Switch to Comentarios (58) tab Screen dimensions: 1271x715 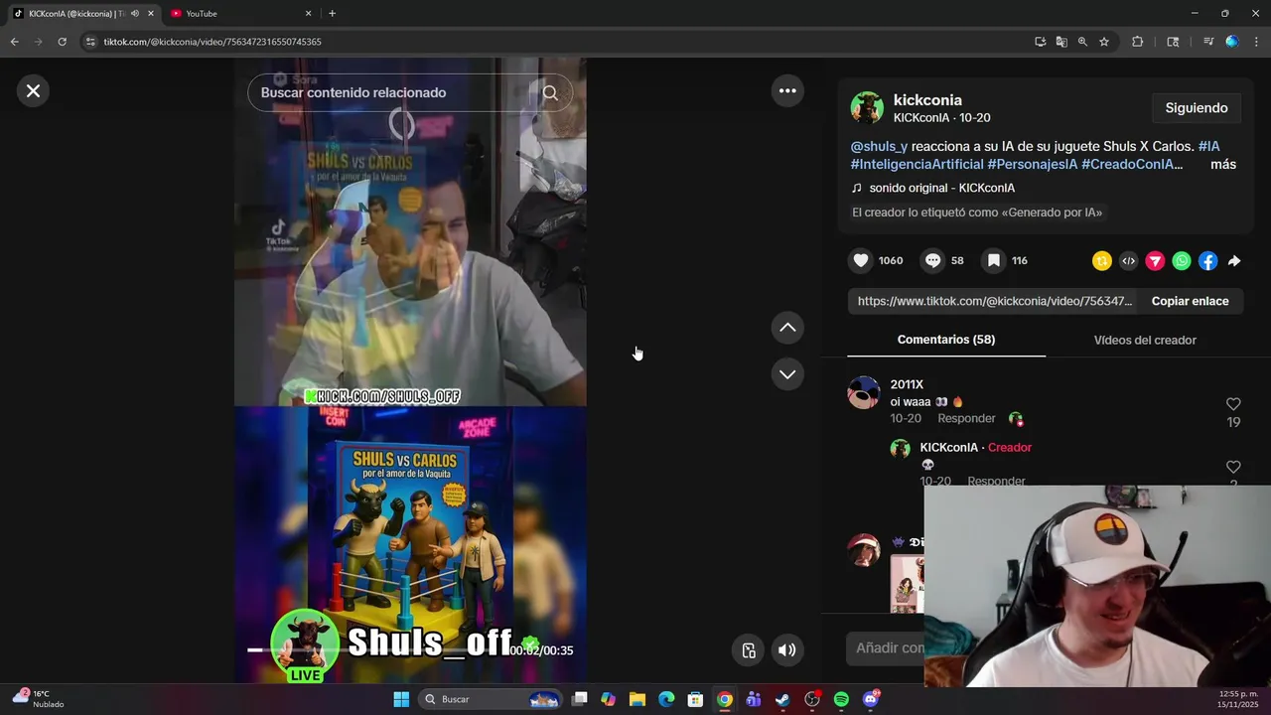(x=946, y=340)
